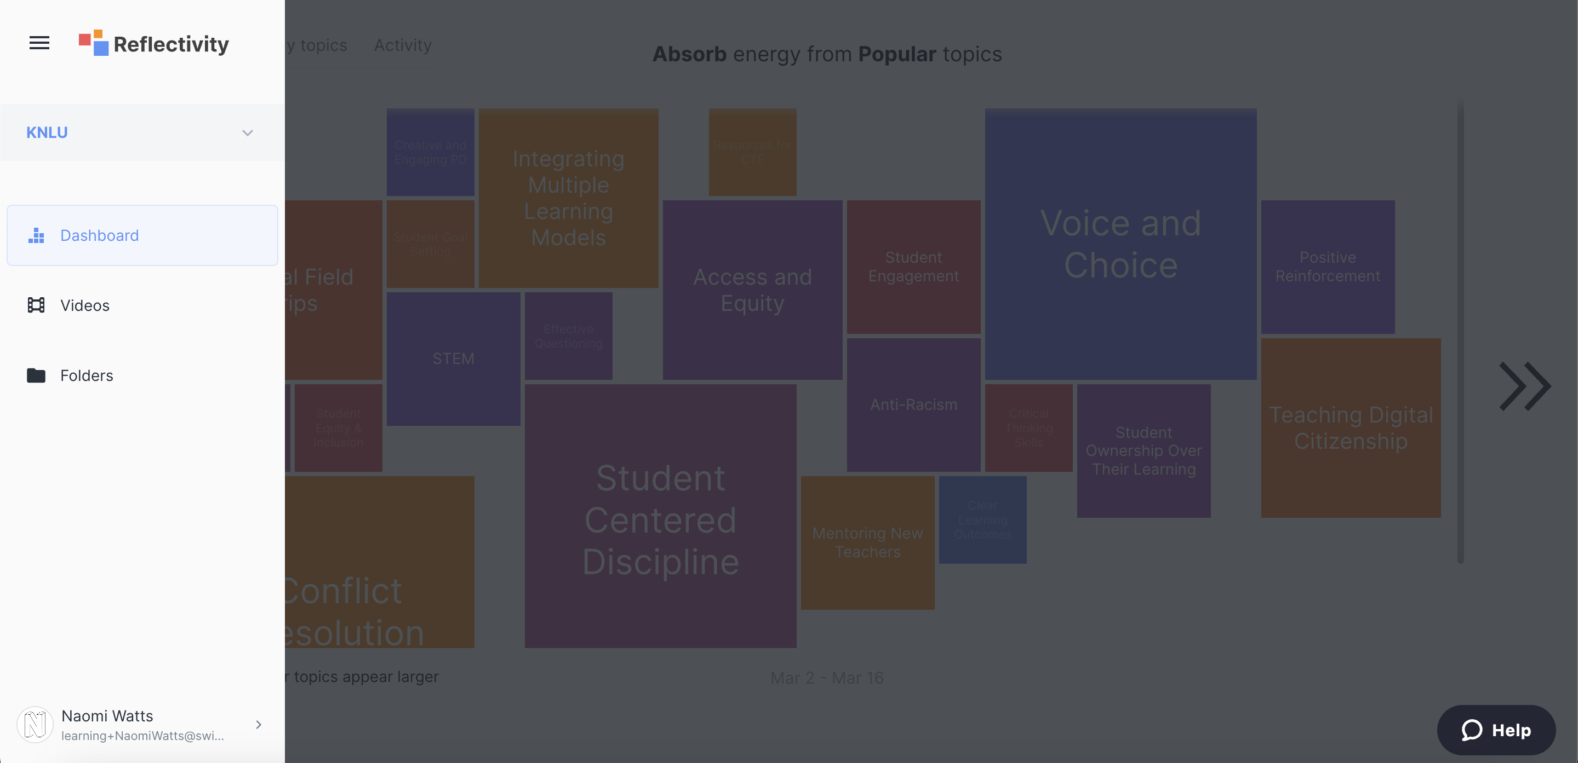This screenshot has height=763, width=1578.
Task: Click the Videos film strip icon
Action: (36, 305)
